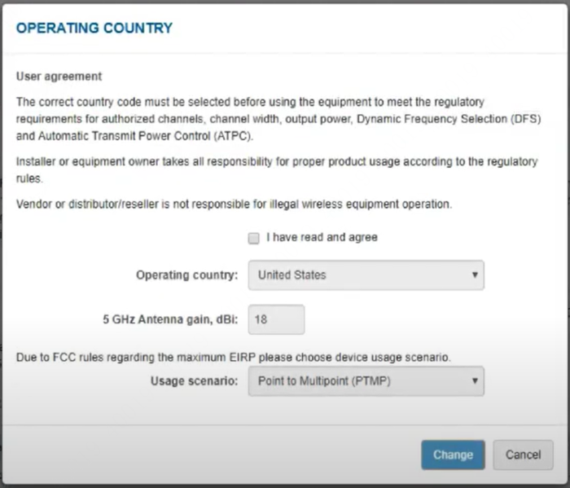
Task: Click the arrow on the Point to Multipoint selector
Action: [x=475, y=380]
